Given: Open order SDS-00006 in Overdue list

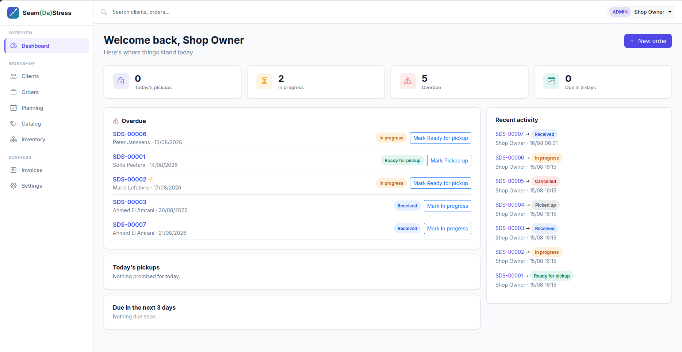Looking at the screenshot, I should pyautogui.click(x=130, y=134).
